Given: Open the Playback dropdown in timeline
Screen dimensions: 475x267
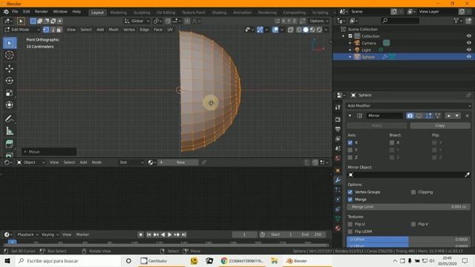Looking at the screenshot, I should (x=27, y=234).
